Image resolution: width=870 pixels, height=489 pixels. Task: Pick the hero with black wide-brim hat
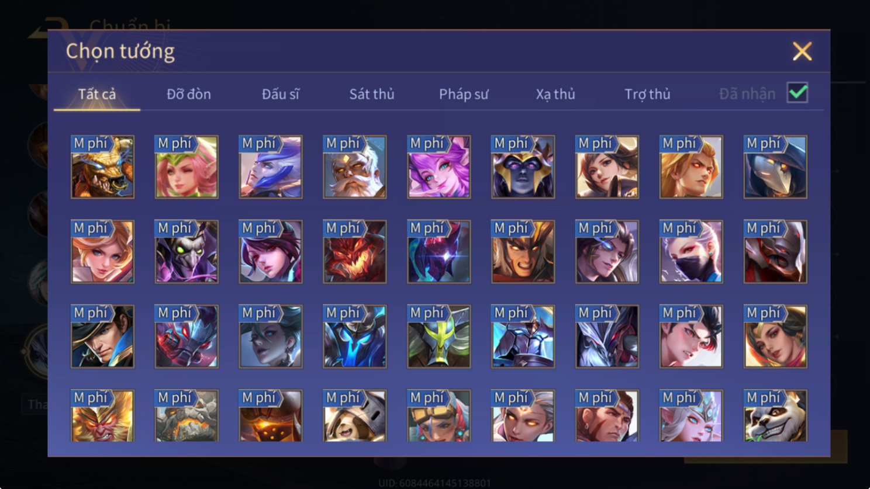point(102,337)
